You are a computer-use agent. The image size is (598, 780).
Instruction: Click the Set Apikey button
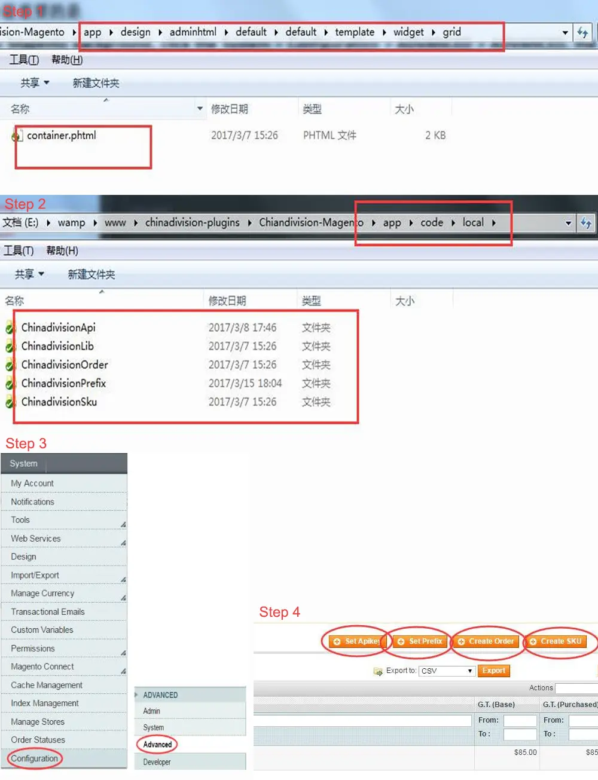(356, 641)
